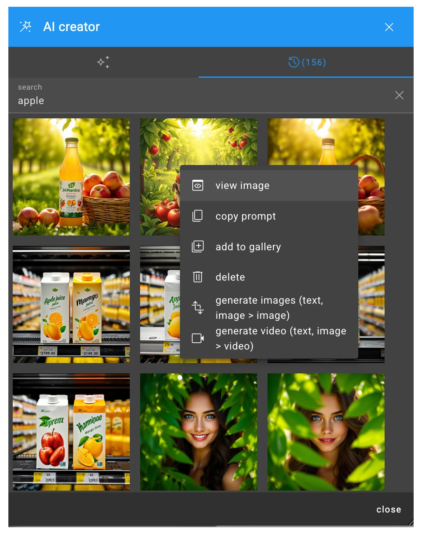The height and width of the screenshot is (534, 422).
Task: Click the video camera icon for generate video
Action: [198, 338]
